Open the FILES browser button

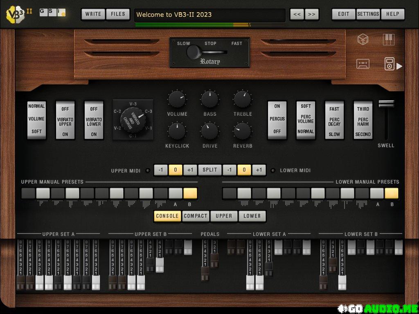[x=118, y=14]
